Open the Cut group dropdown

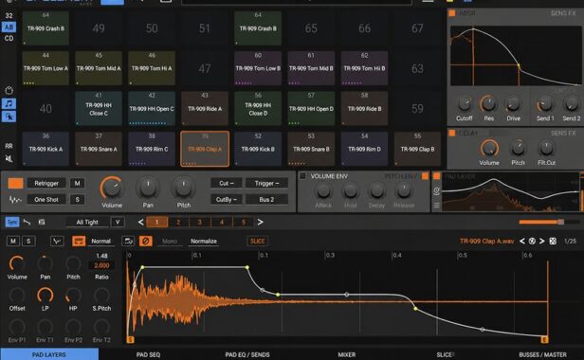227,183
